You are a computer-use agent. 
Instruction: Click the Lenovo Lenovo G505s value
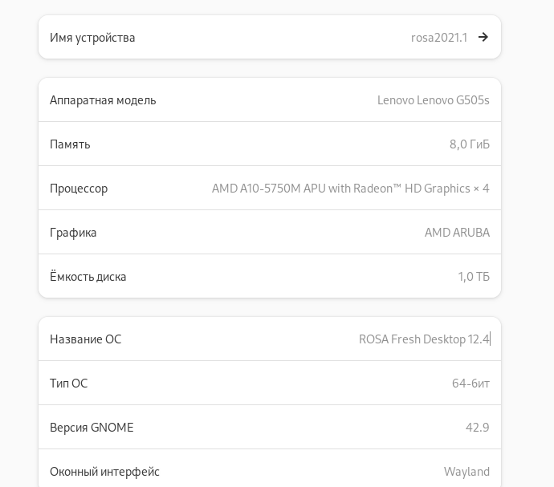(x=433, y=100)
